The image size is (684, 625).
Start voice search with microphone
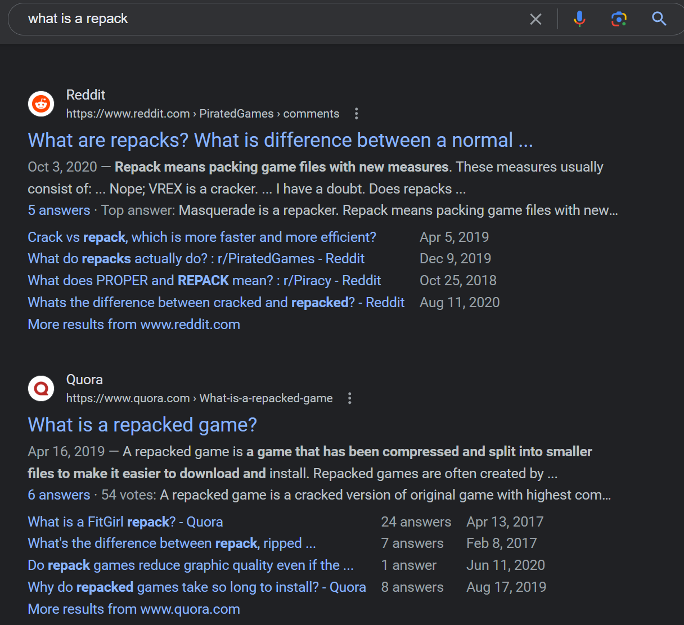[579, 19]
